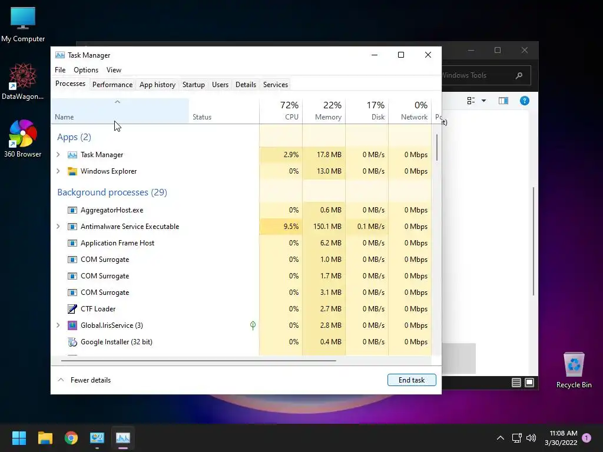603x452 pixels.
Task: Click the AggregatorHost.exe process icon
Action: 72,210
